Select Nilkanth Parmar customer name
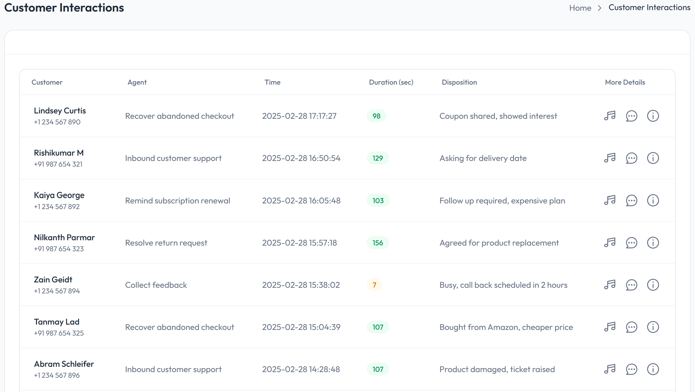695x392 pixels. (x=64, y=238)
